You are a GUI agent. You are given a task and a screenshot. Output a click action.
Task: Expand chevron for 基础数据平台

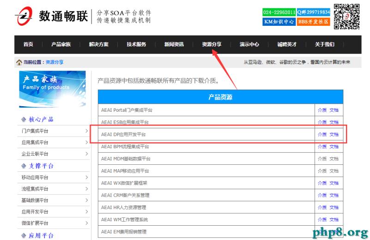click(x=86, y=200)
